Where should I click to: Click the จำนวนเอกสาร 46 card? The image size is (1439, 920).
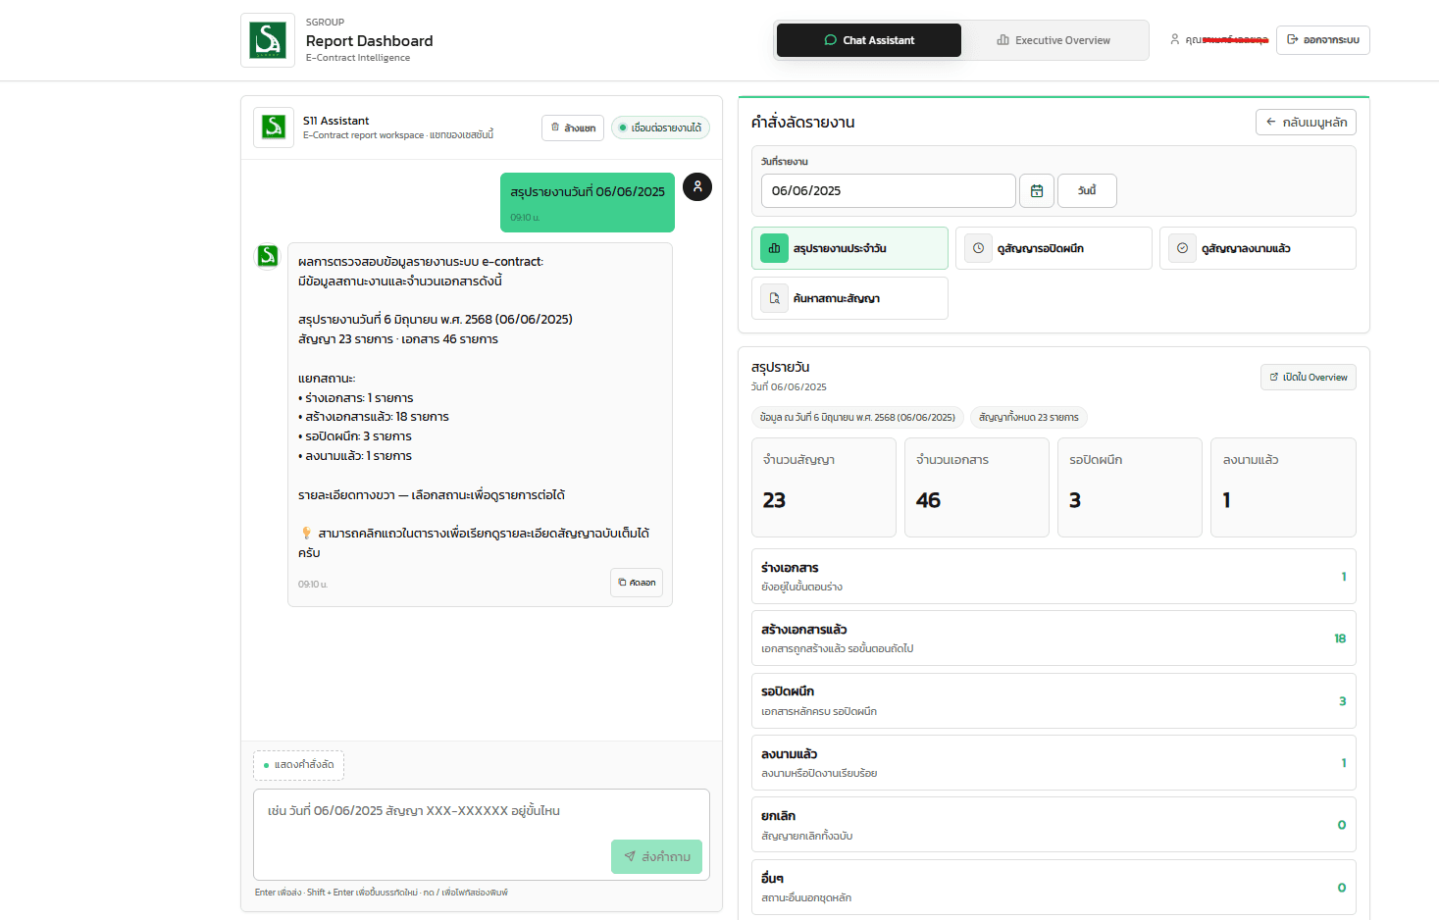click(977, 487)
